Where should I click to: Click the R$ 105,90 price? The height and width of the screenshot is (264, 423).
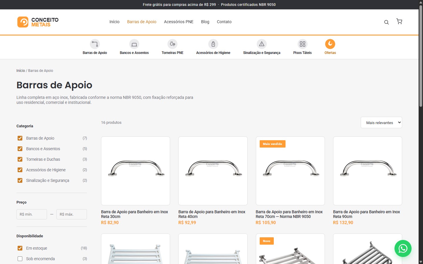coord(266,223)
